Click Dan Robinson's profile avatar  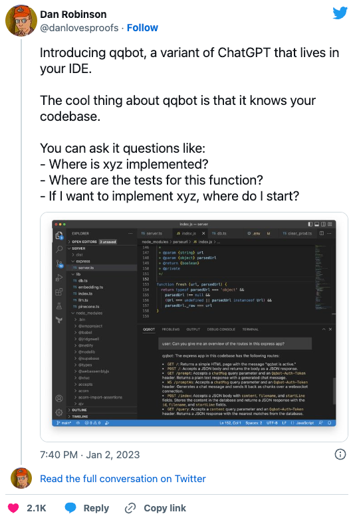click(x=21, y=21)
